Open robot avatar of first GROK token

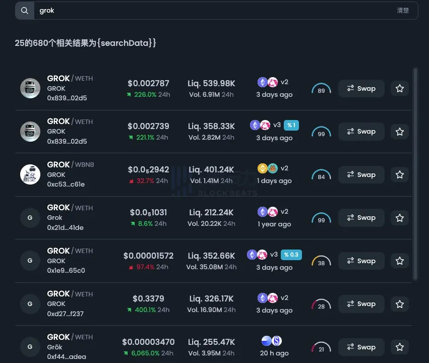coord(30,88)
